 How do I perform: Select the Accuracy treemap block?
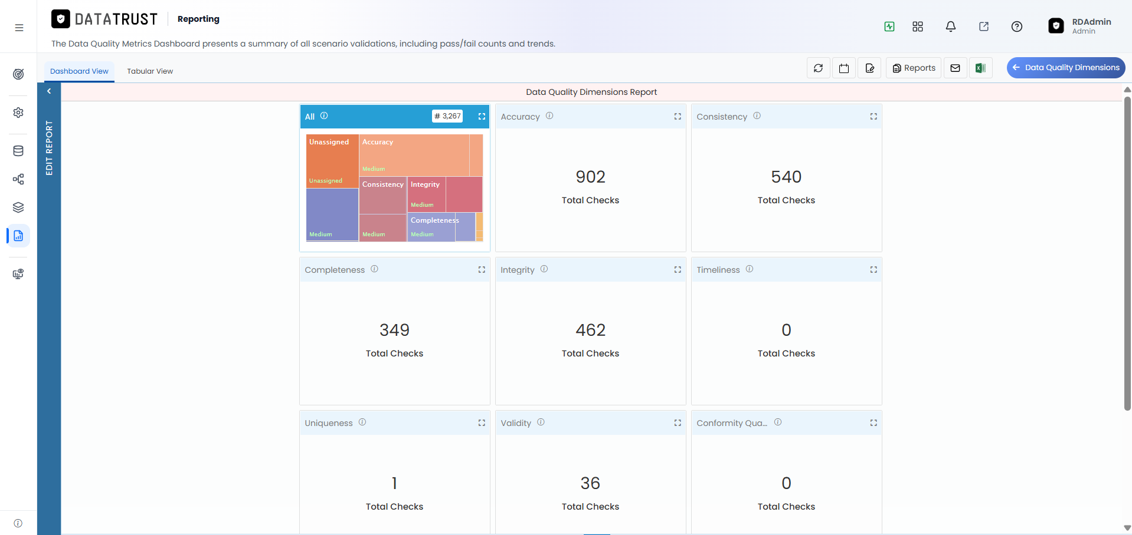[x=414, y=155]
